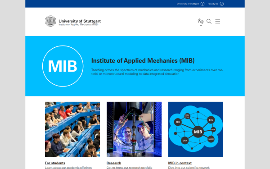Viewport: 270px width, 169px height.
Task: Click 'Learn about our academic offerings' text
Action: click(x=68, y=168)
